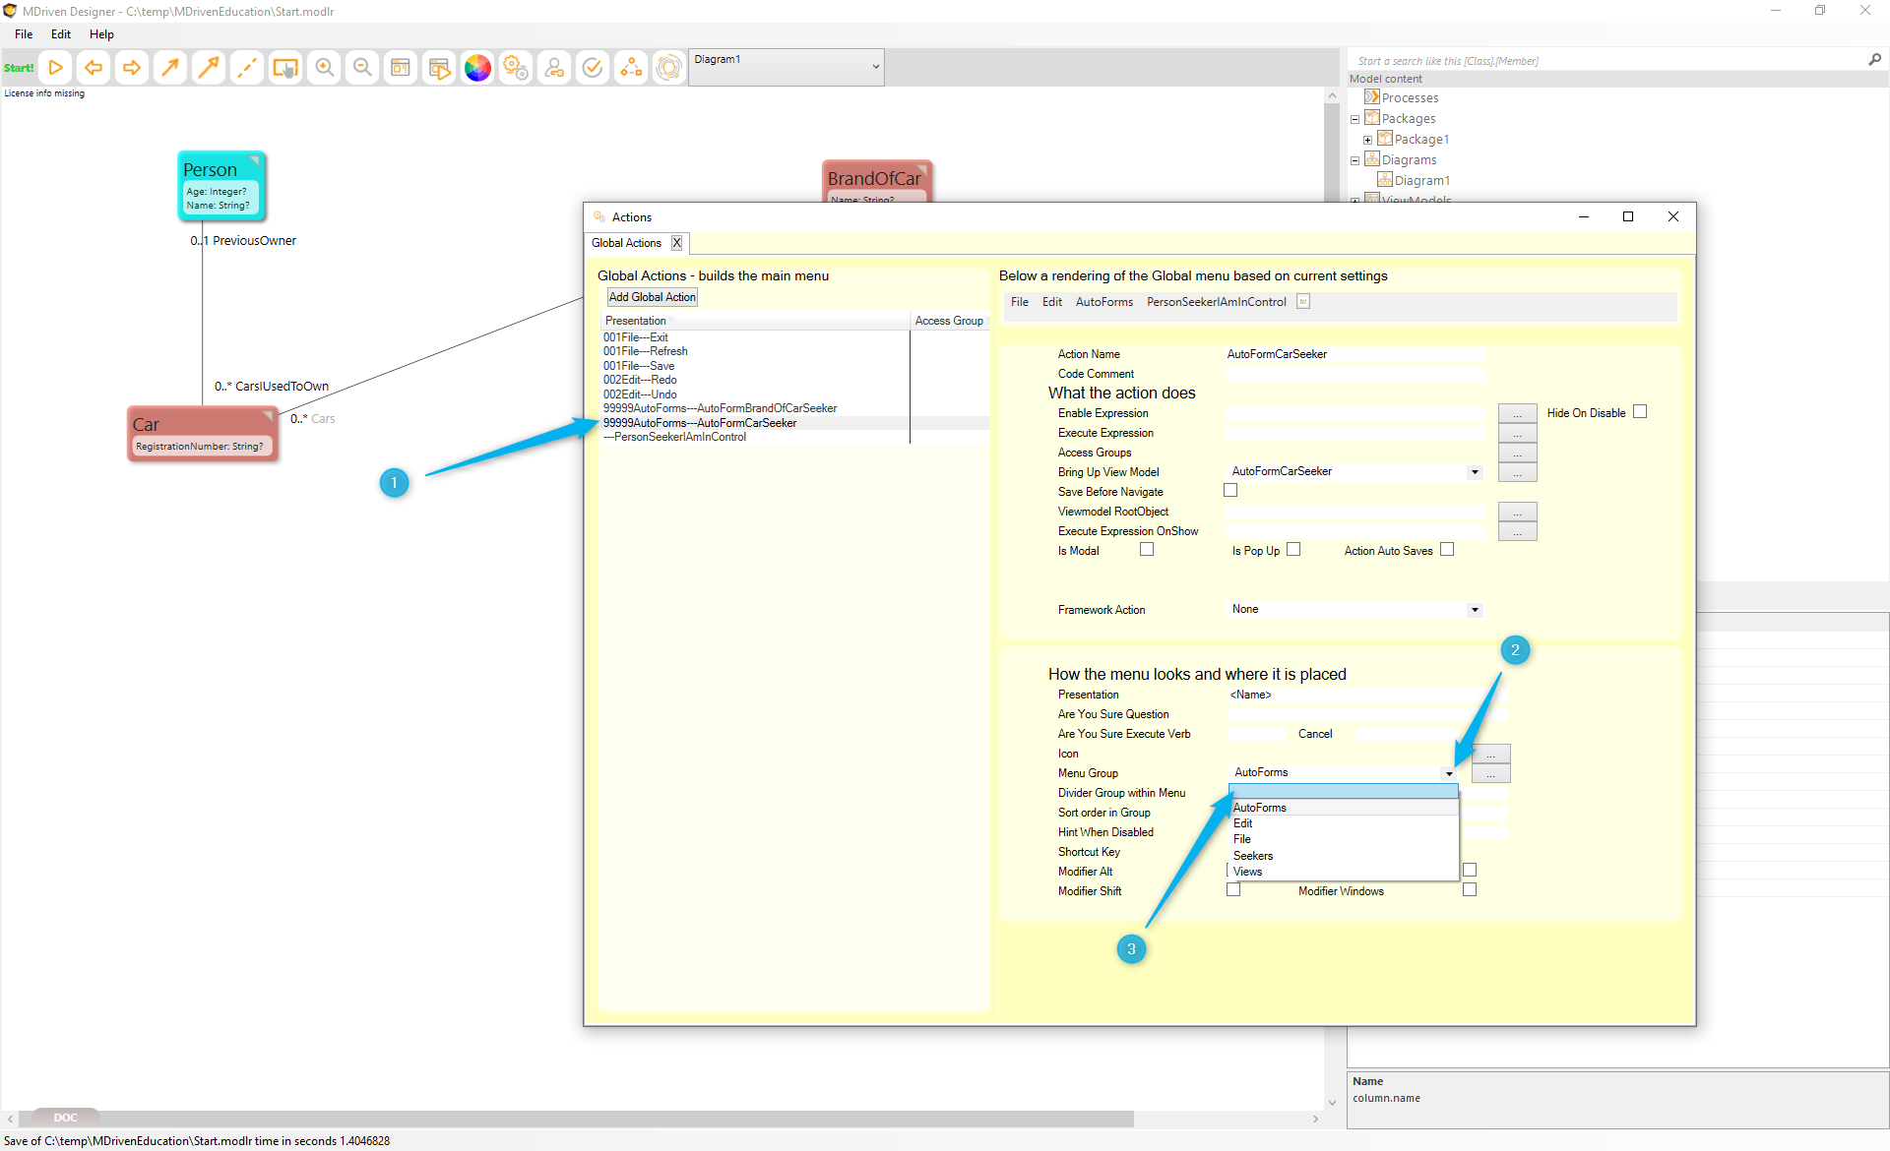Image resolution: width=1890 pixels, height=1151 pixels.
Task: Check the Is Pop Up checkbox
Action: pyautogui.click(x=1293, y=550)
